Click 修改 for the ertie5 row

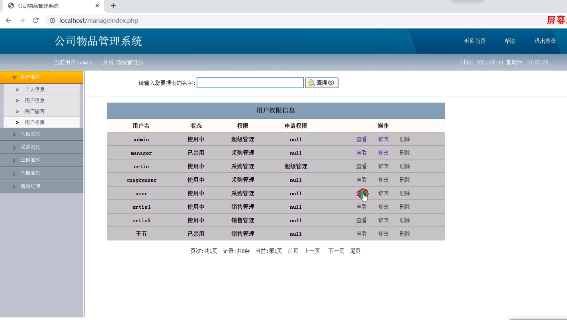coord(383,220)
